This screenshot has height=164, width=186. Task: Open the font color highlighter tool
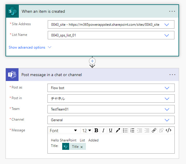pyautogui.click(x=118, y=130)
